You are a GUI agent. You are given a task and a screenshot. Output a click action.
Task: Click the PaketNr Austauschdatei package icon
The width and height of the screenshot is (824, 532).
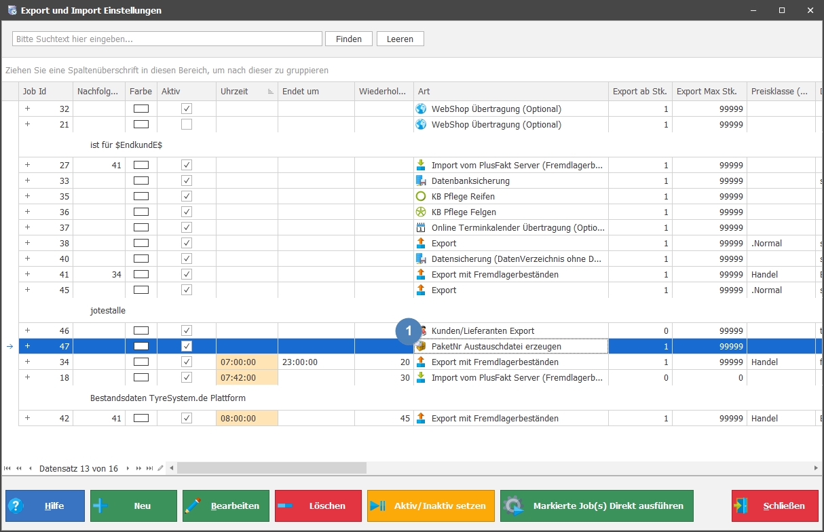[421, 346]
